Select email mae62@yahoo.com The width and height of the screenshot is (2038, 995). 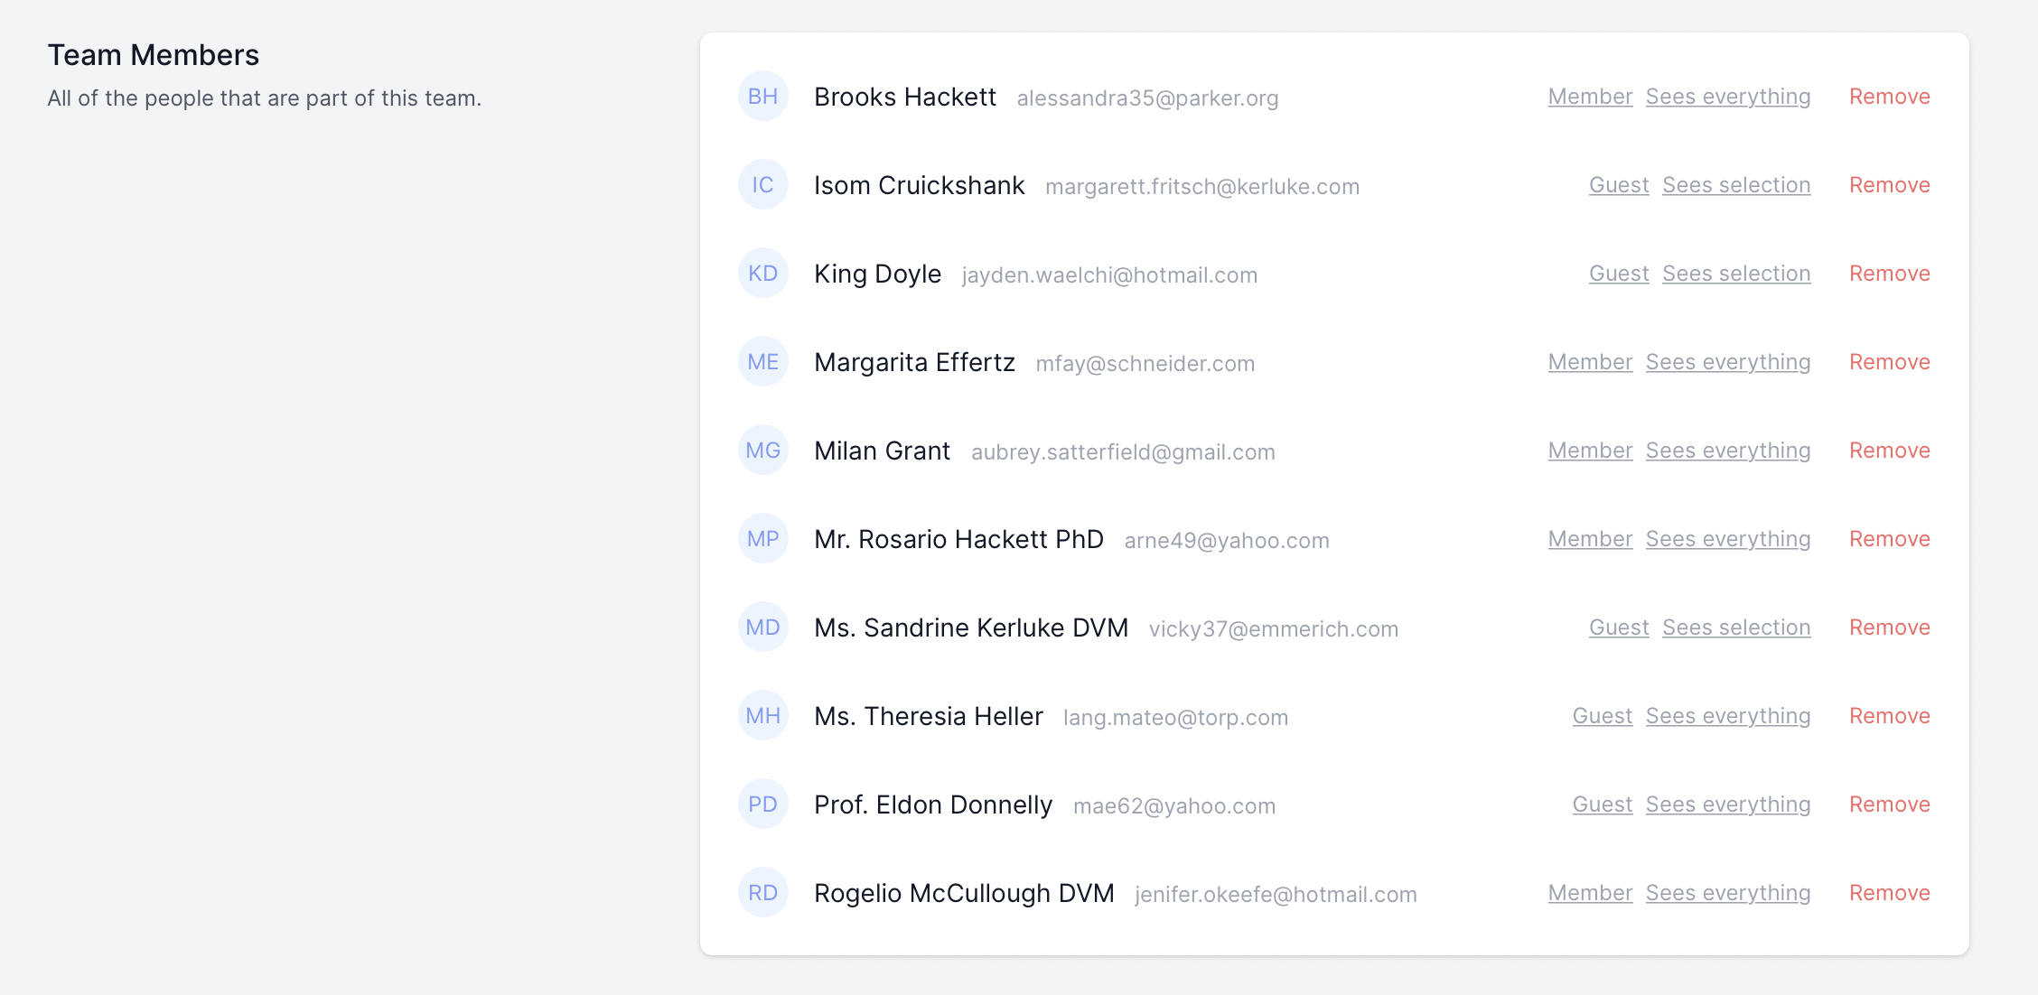pos(1174,806)
